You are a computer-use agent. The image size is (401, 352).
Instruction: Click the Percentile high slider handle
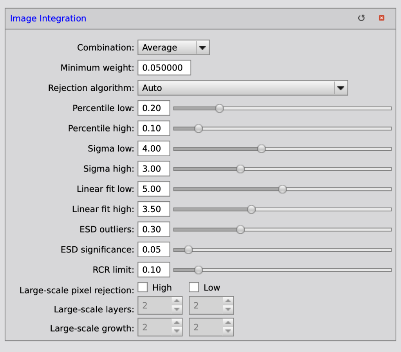point(199,128)
